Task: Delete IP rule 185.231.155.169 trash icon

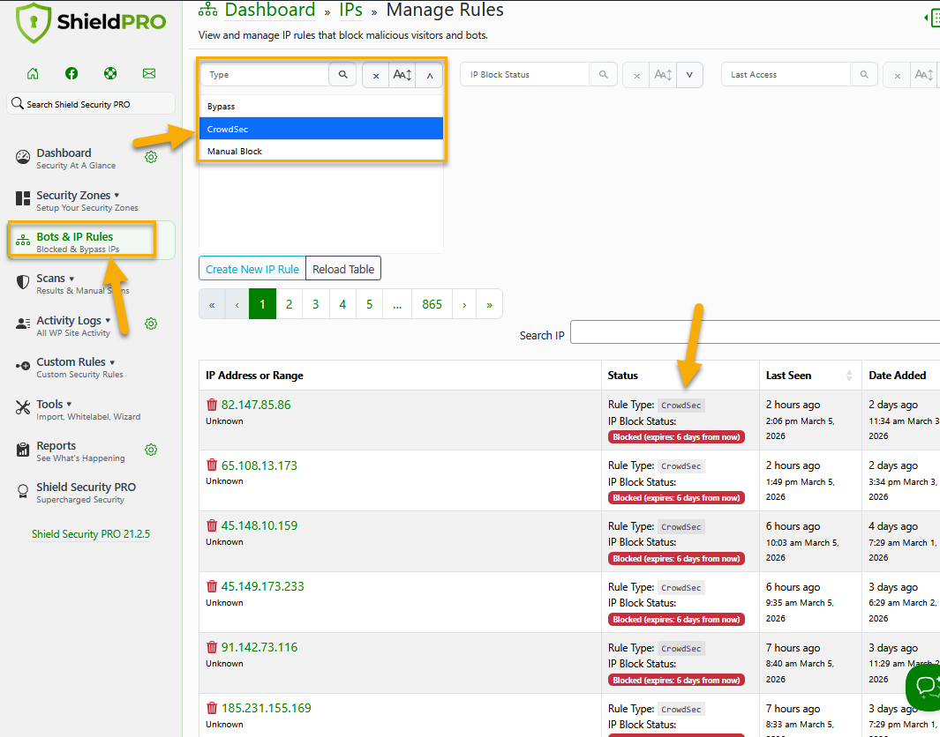Action: tap(212, 708)
